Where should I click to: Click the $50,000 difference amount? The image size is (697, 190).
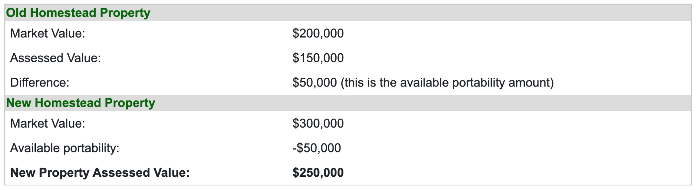tap(314, 83)
